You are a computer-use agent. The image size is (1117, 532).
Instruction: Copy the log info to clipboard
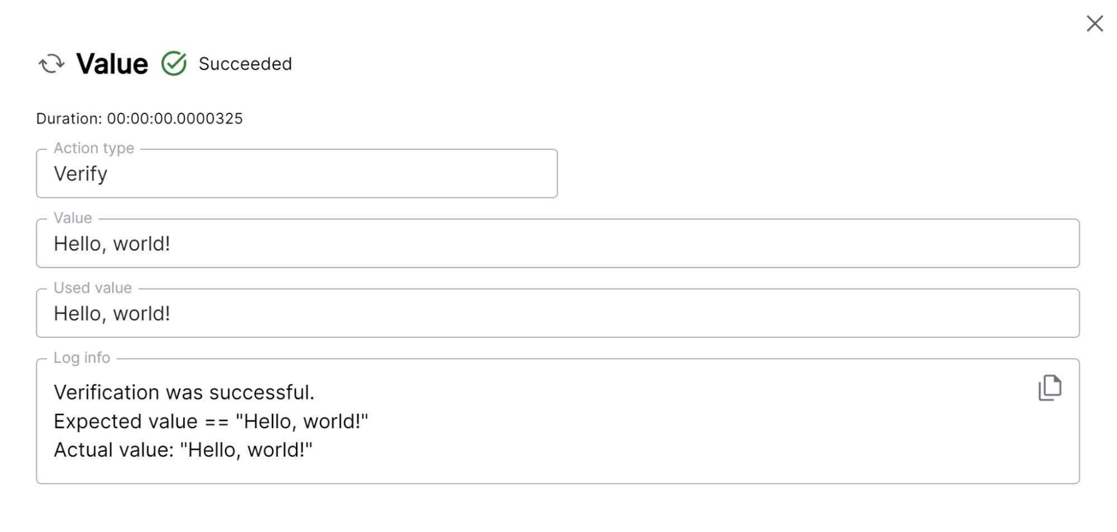pyautogui.click(x=1049, y=387)
